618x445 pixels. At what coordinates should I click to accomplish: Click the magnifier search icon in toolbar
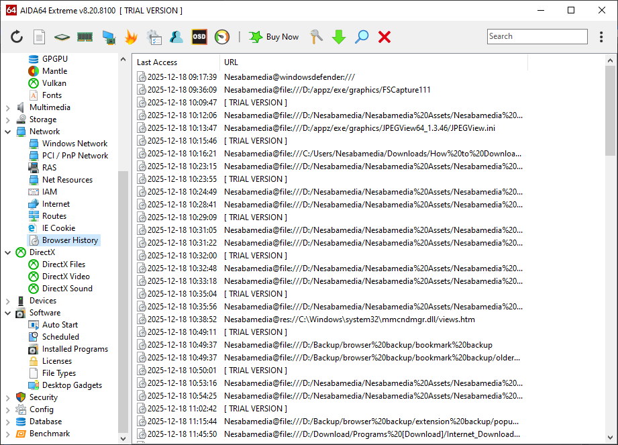point(362,37)
